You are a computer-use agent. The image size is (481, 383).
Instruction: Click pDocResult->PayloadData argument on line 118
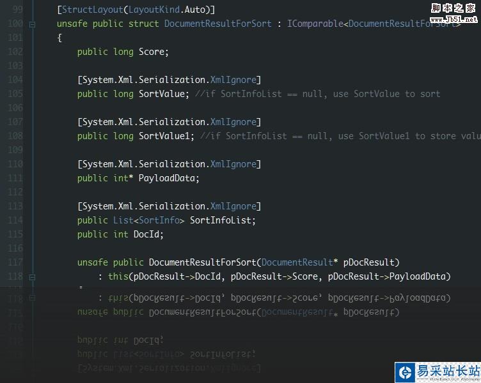(x=387, y=277)
